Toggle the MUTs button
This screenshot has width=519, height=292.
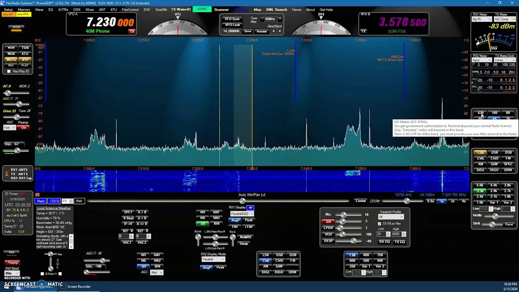[x=11, y=60]
